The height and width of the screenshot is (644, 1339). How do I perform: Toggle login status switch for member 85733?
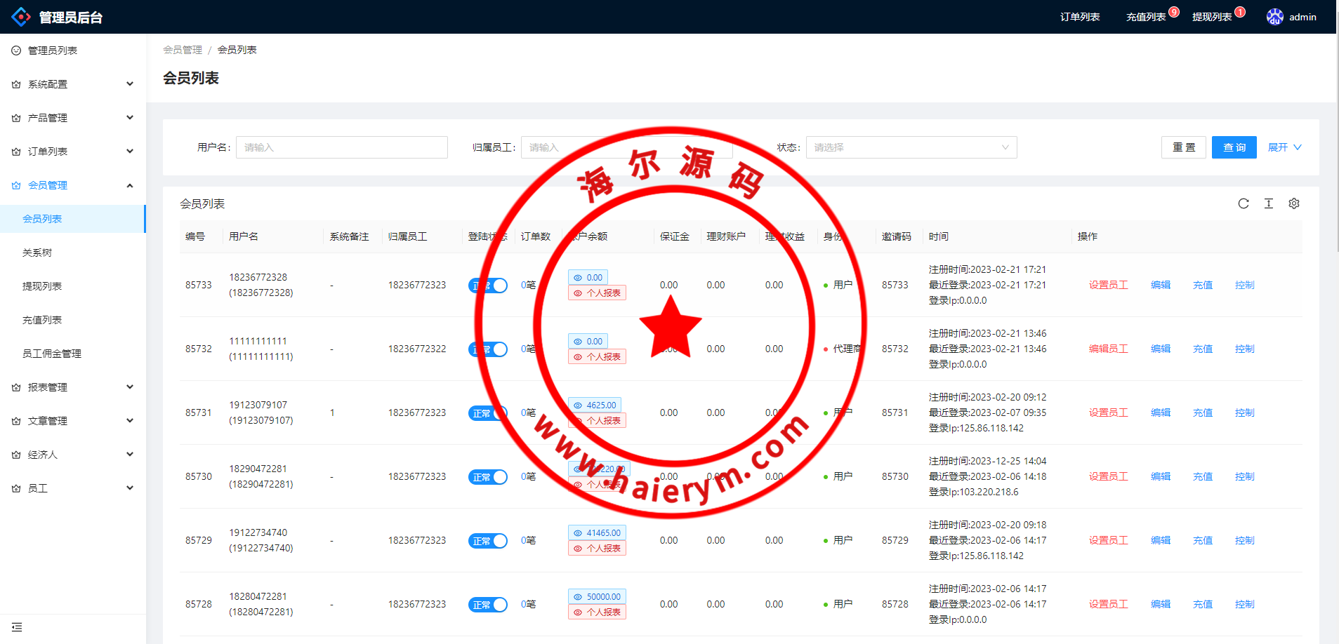[x=487, y=286]
